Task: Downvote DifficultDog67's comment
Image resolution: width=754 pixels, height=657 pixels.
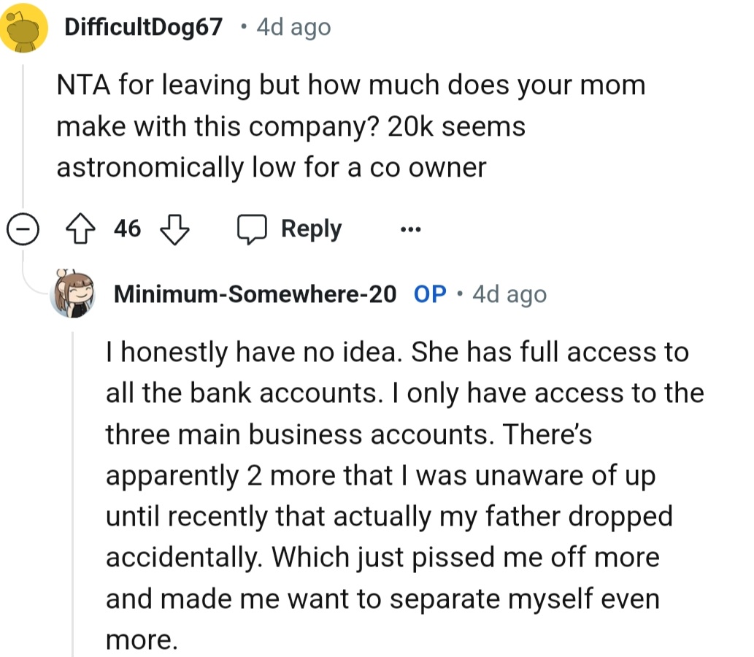Action: click(x=174, y=229)
